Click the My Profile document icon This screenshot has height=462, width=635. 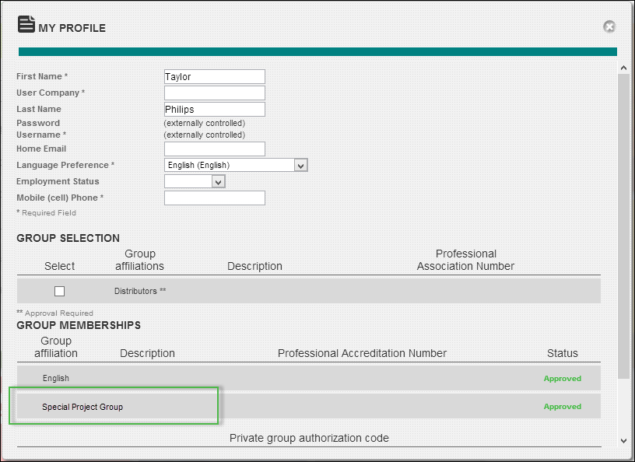point(26,26)
